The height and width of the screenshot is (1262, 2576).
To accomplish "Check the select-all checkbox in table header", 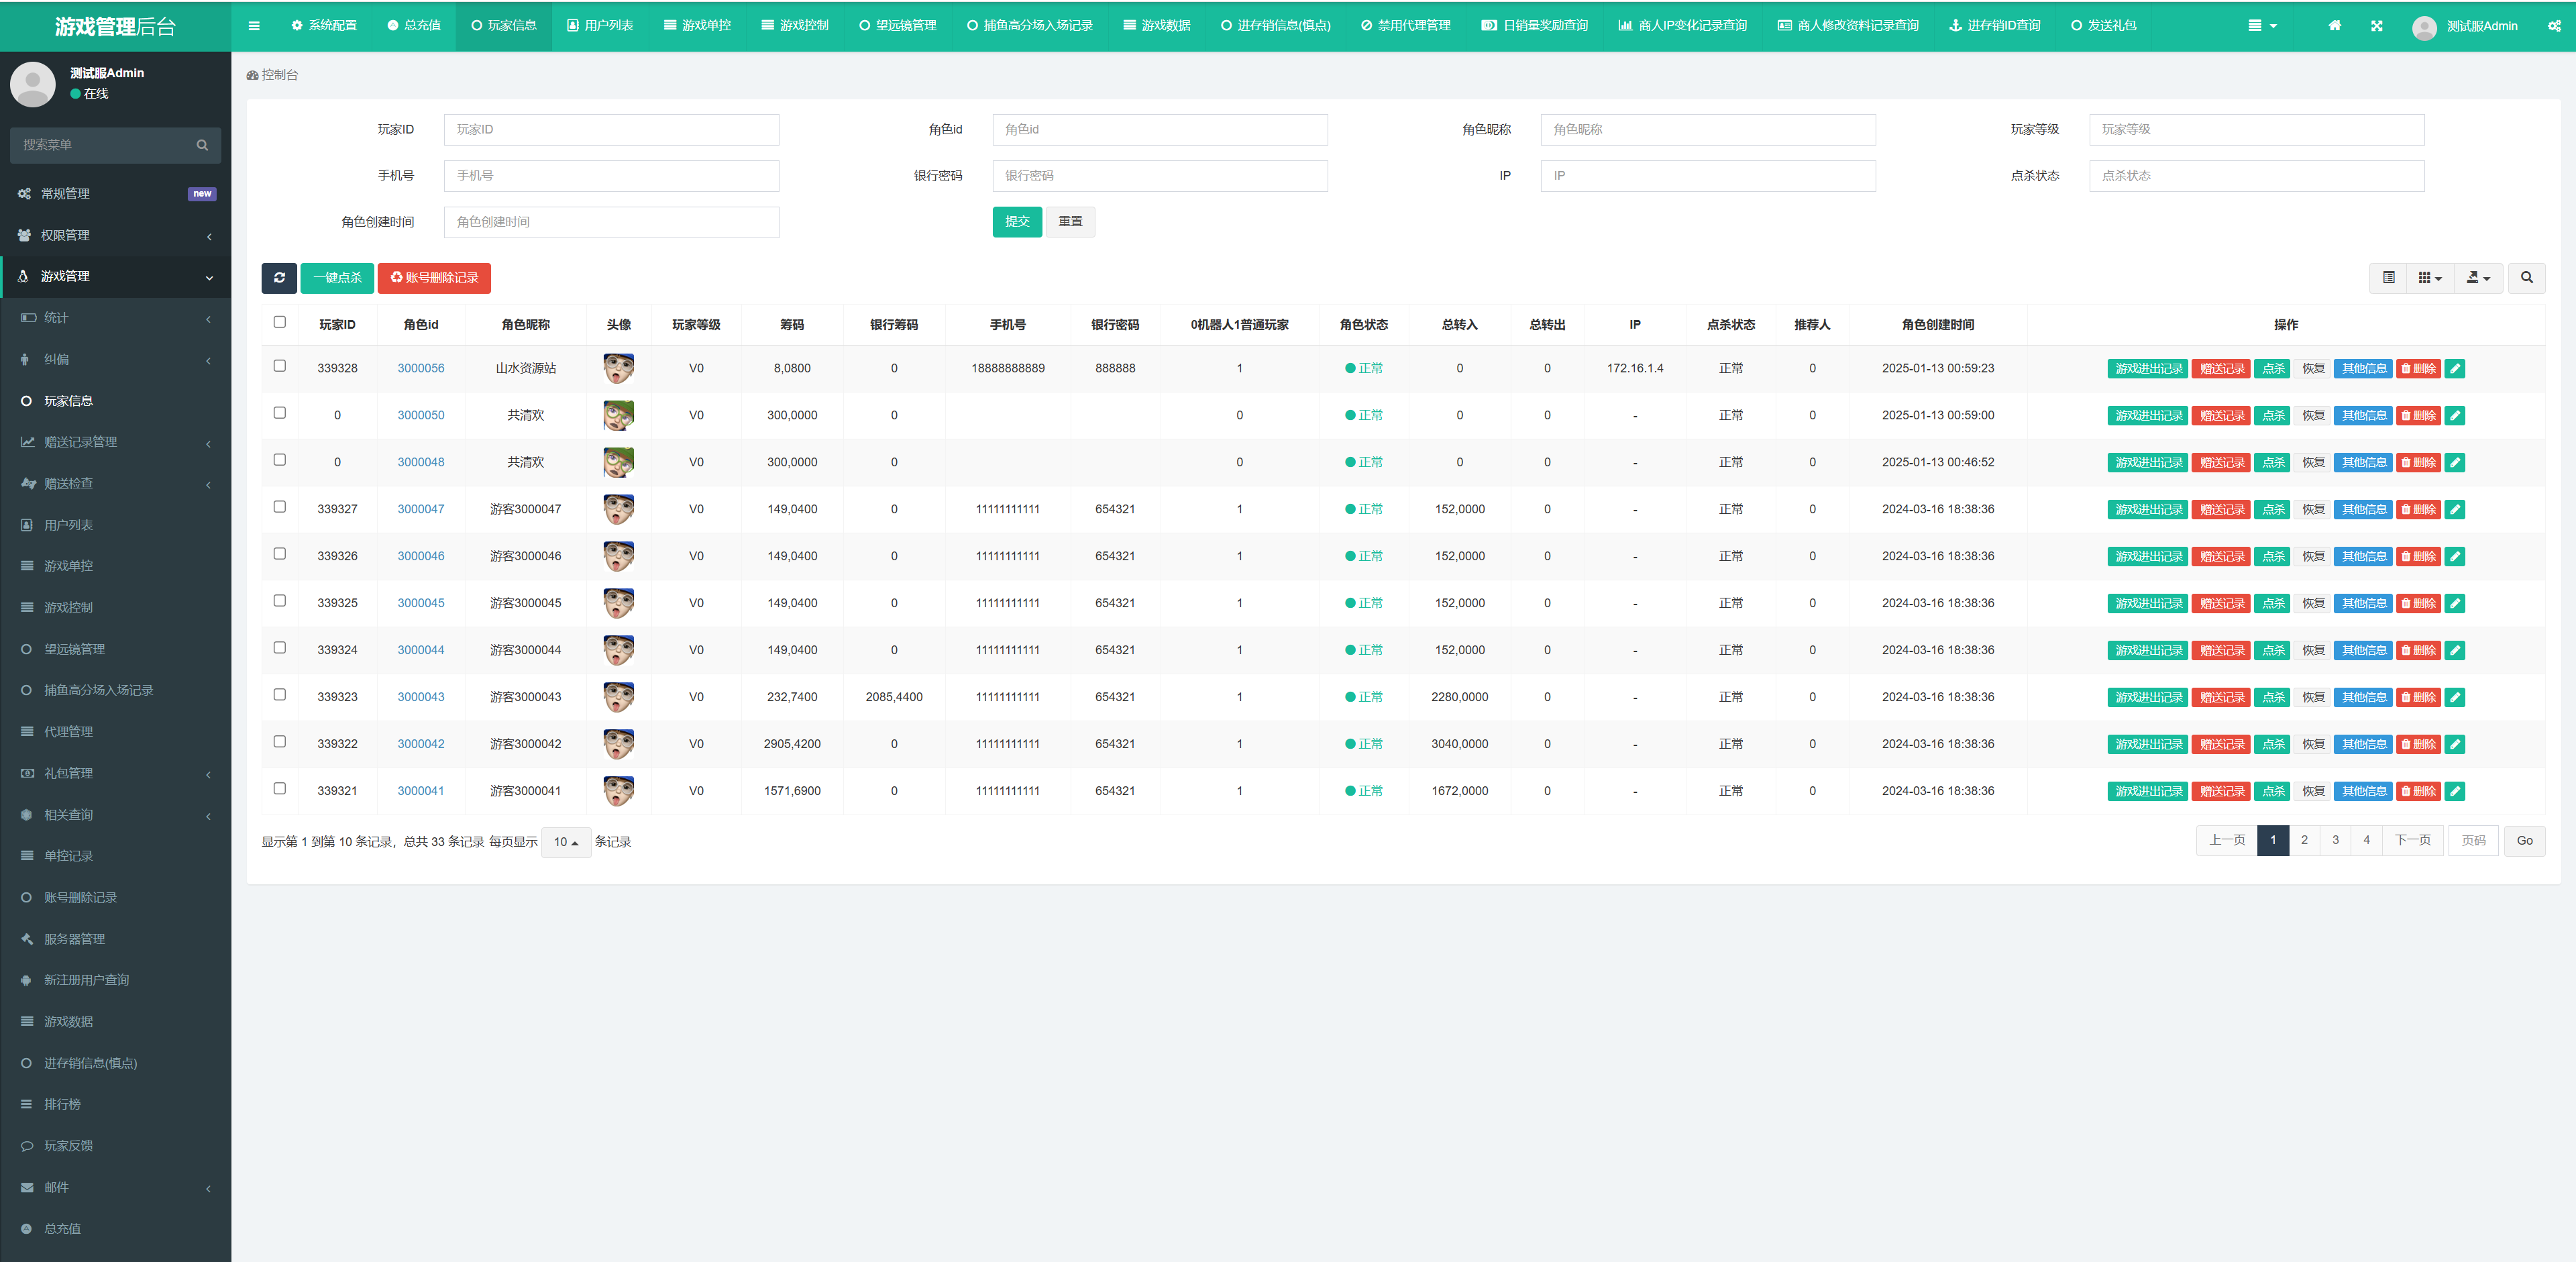I will 280,322.
